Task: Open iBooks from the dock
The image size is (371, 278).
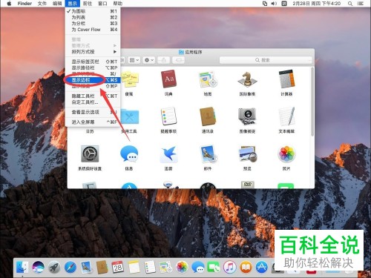Action: coord(246,268)
